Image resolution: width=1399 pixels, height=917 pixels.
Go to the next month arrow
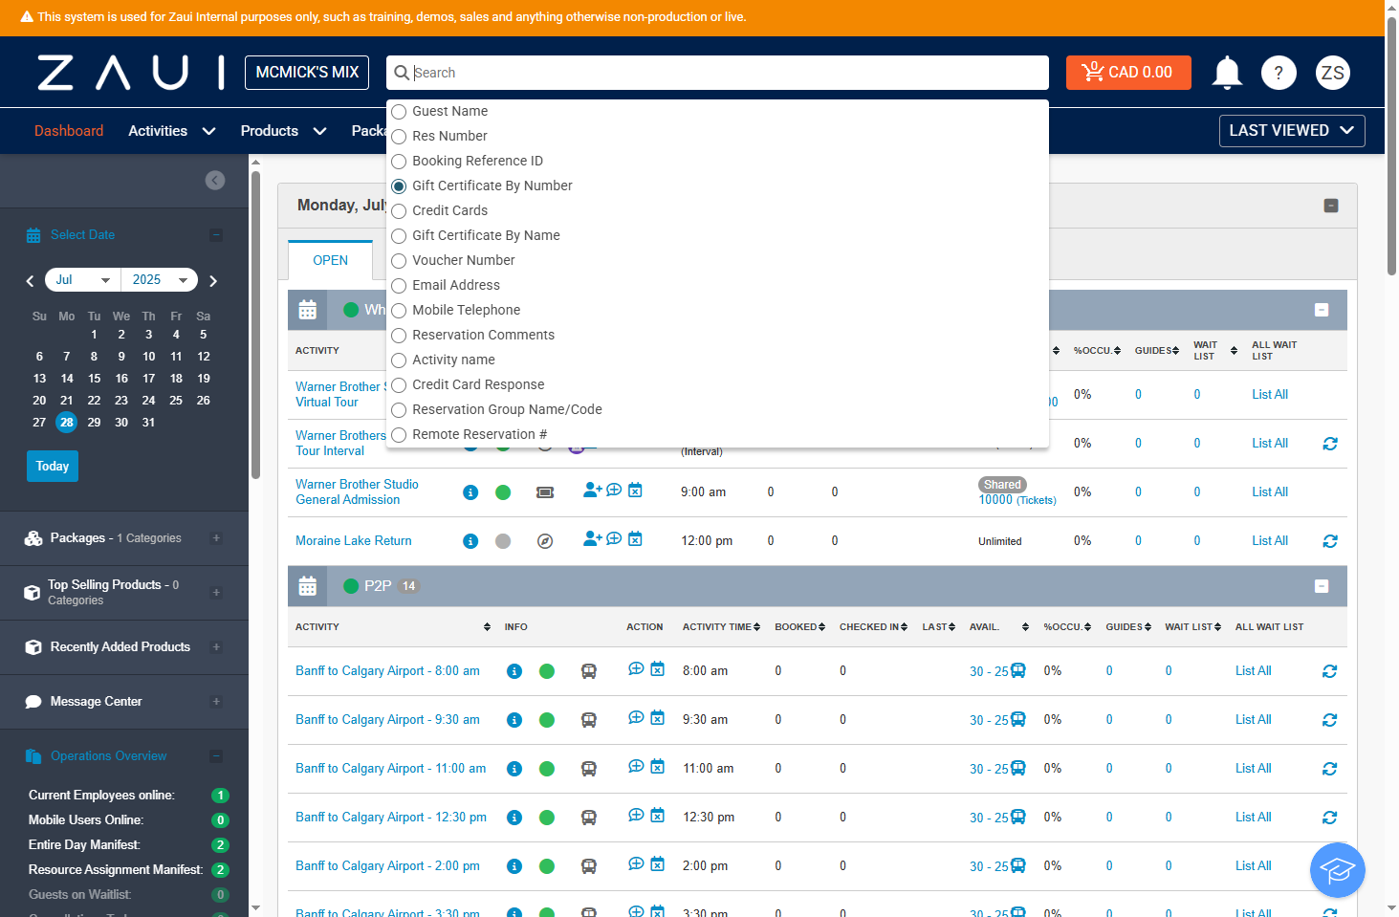pyautogui.click(x=213, y=280)
